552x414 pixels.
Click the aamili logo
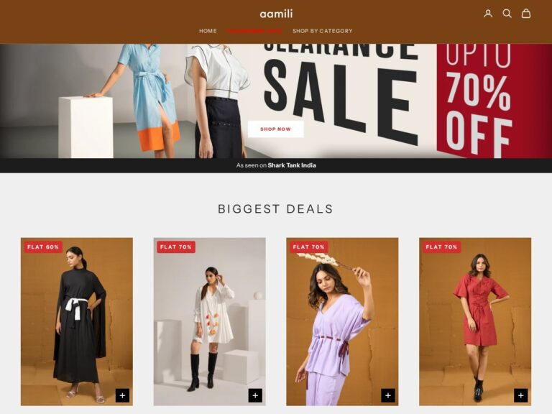tap(276, 14)
